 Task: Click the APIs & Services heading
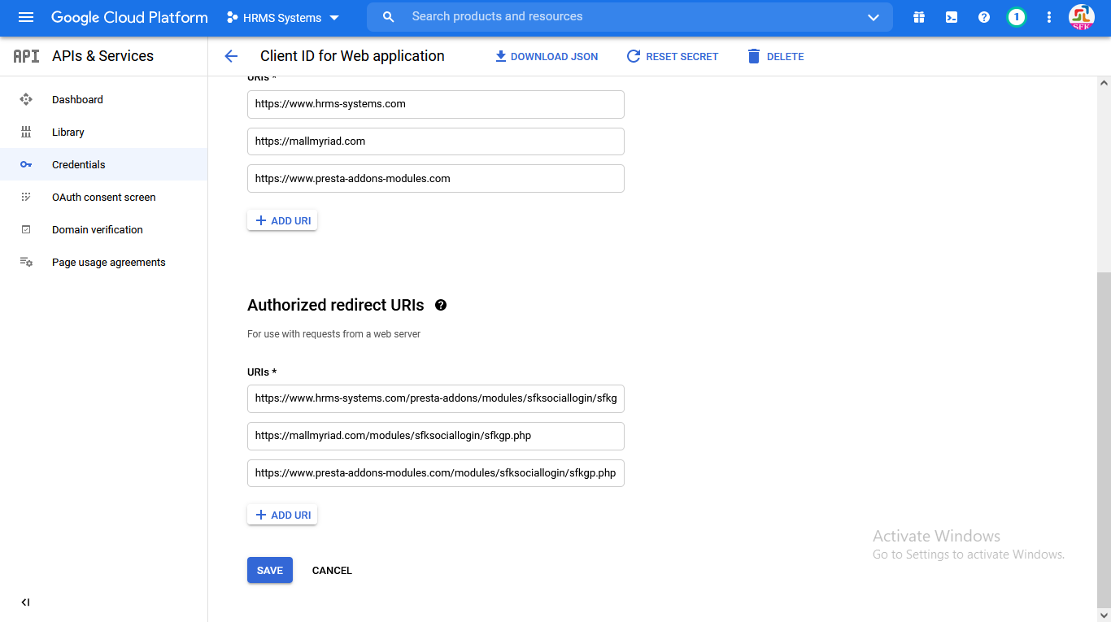(102, 56)
